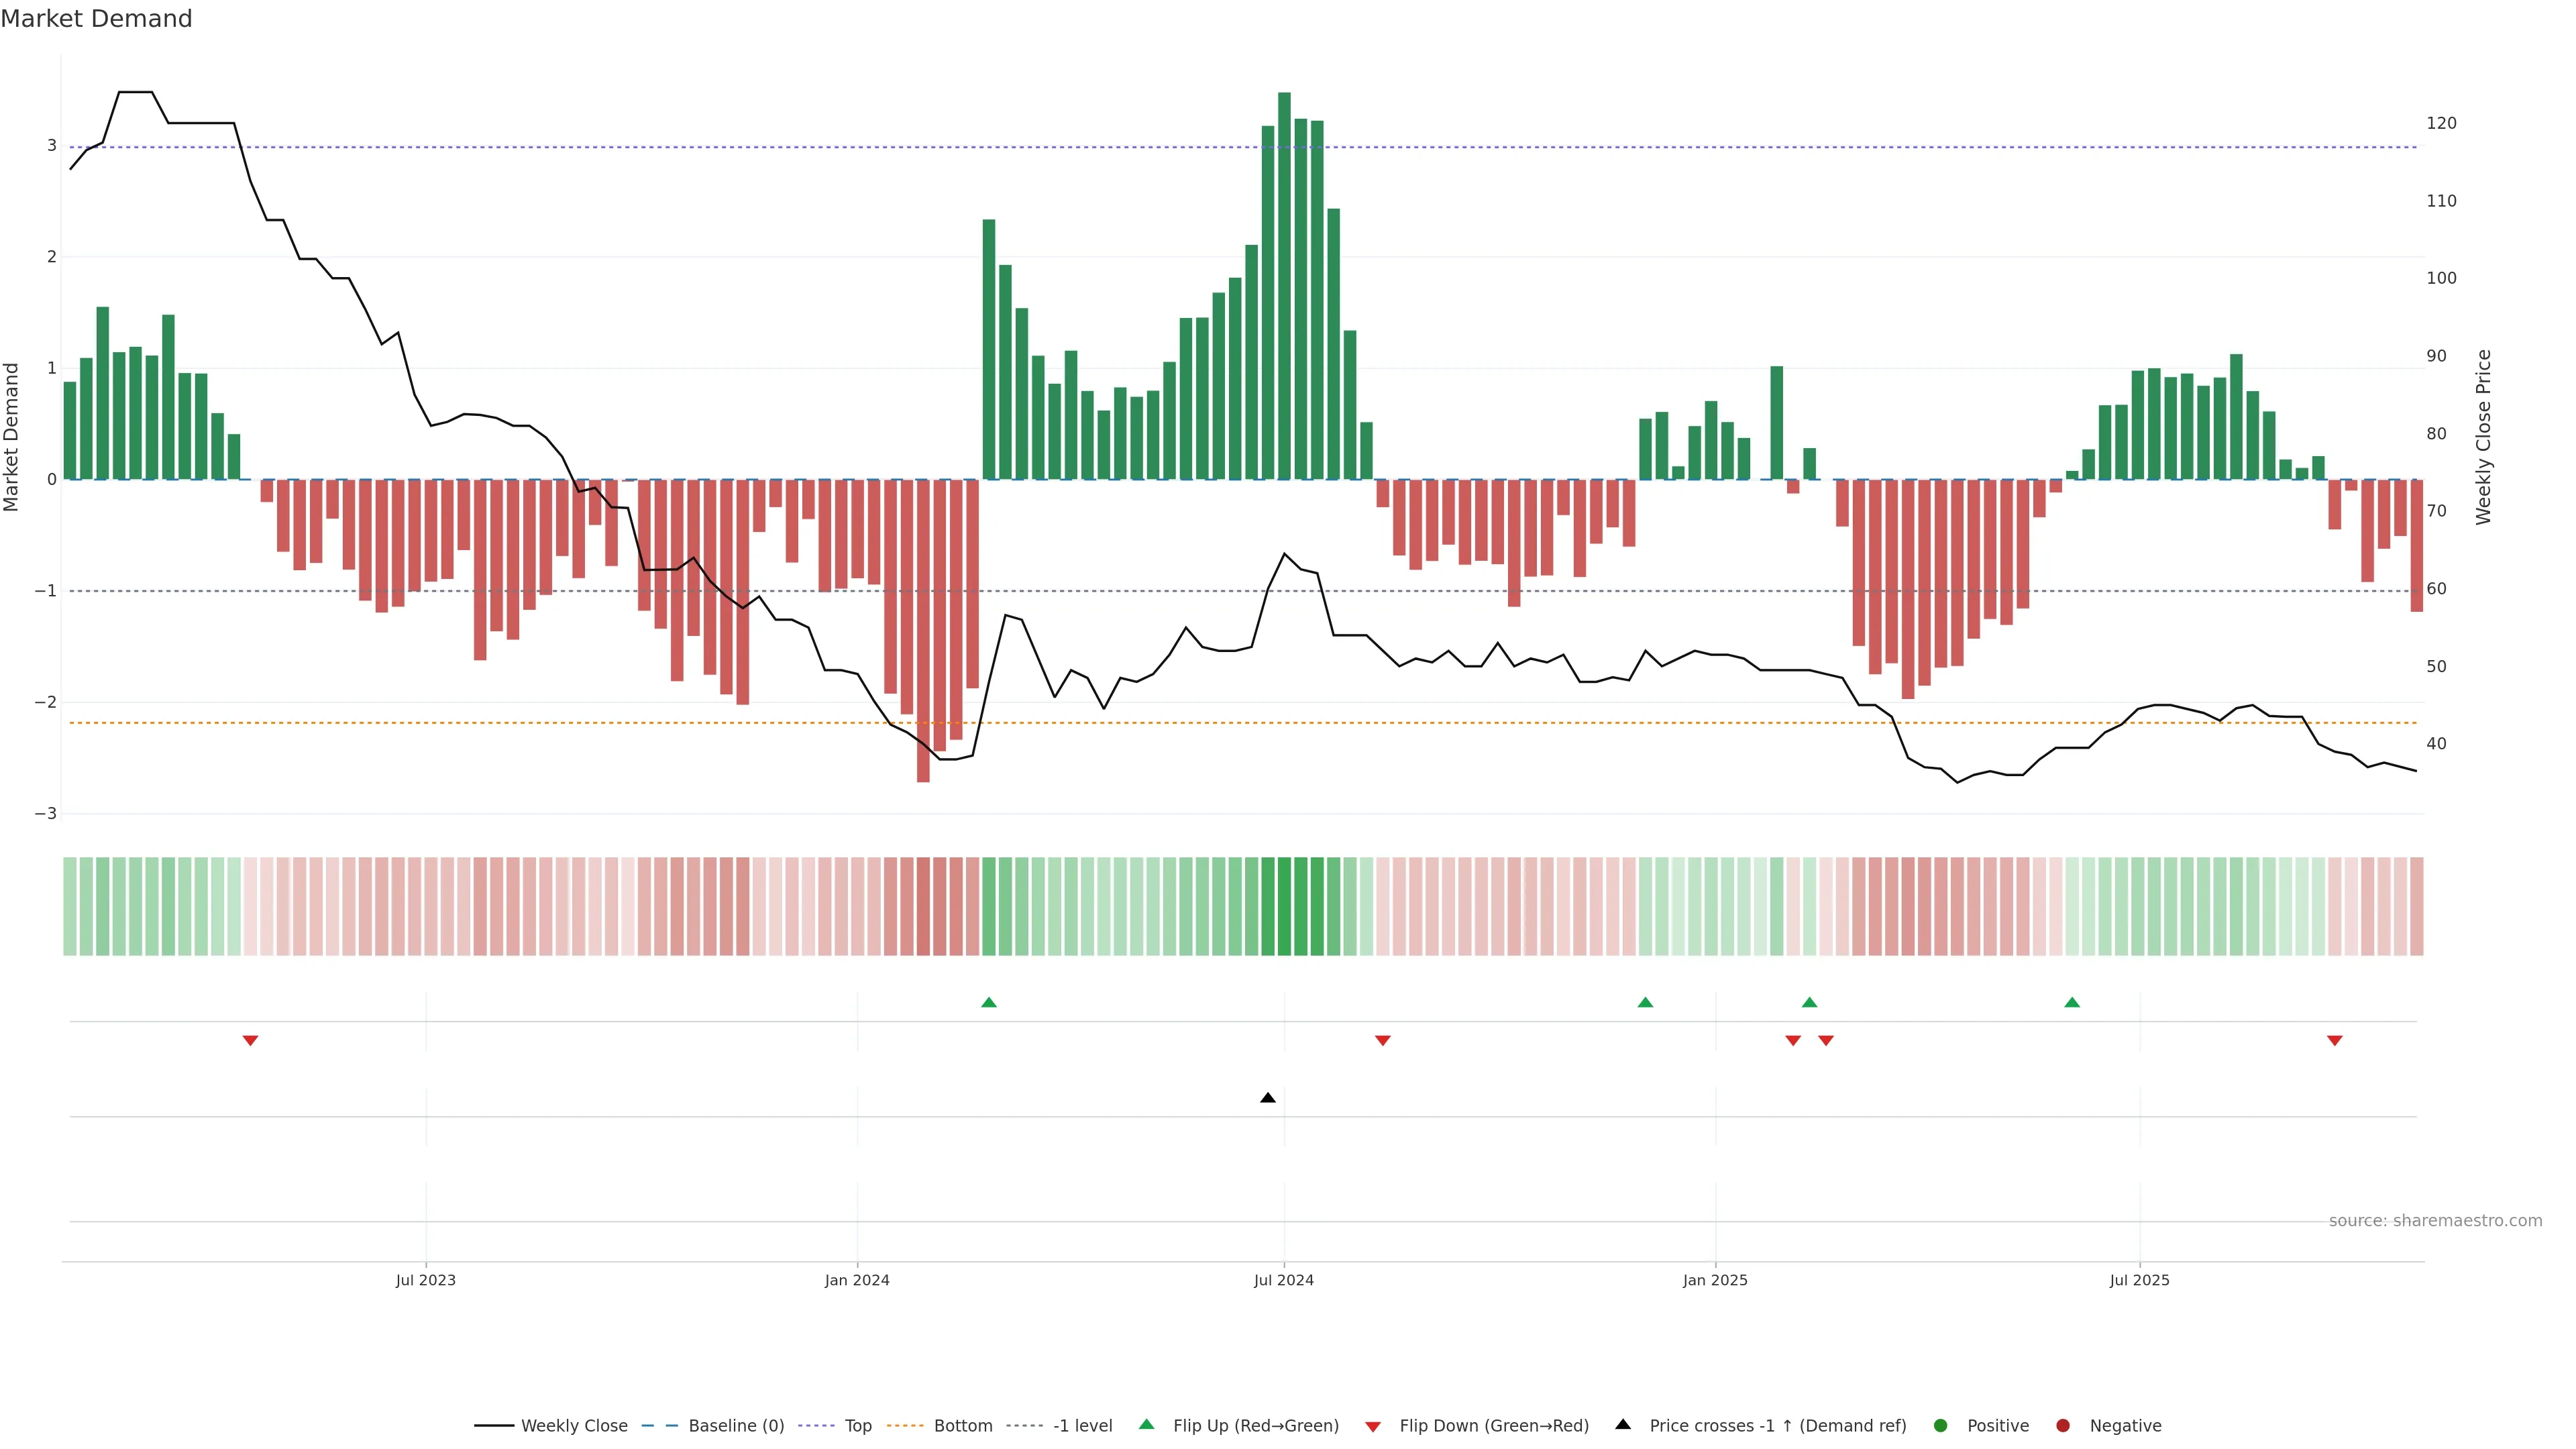Click the final red Flip Down marker
Image resolution: width=2576 pixels, height=1449 pixels.
tap(2334, 1040)
